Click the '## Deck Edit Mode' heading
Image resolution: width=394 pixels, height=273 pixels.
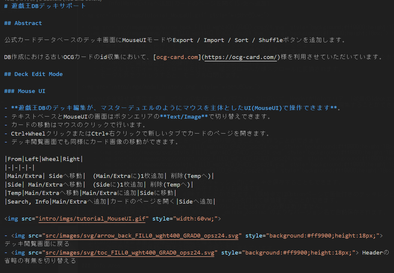click(33, 74)
